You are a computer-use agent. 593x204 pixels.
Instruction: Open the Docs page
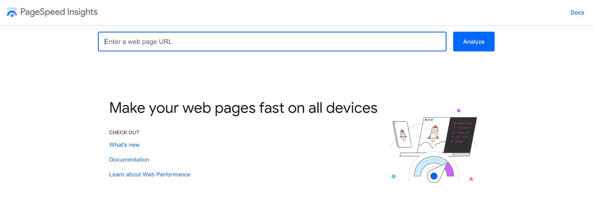pyautogui.click(x=577, y=12)
